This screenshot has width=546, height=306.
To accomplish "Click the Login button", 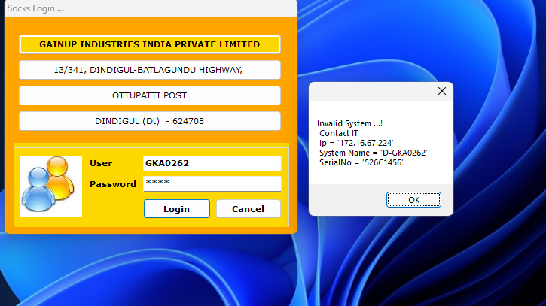I will (176, 208).
